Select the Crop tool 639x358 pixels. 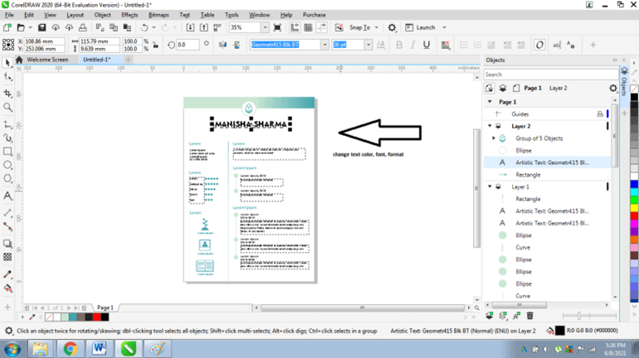7,92
